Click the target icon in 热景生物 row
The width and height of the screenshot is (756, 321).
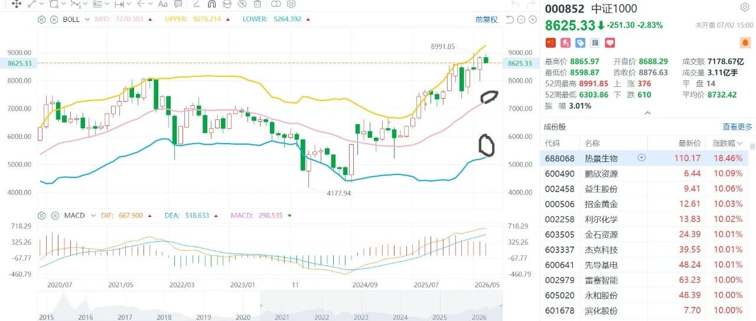[642, 158]
